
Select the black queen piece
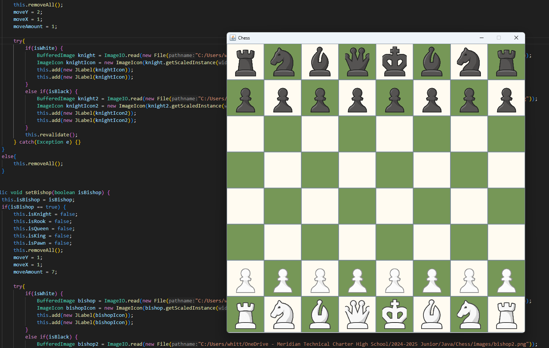[x=357, y=61]
